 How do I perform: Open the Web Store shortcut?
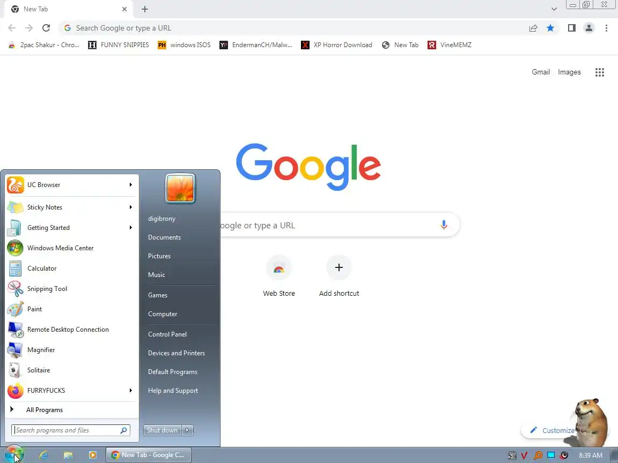[x=278, y=276]
